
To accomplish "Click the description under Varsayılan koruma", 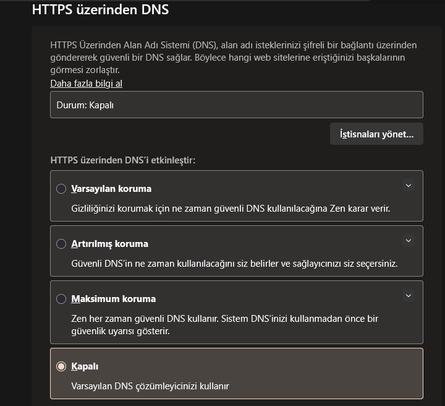I will point(231,209).
